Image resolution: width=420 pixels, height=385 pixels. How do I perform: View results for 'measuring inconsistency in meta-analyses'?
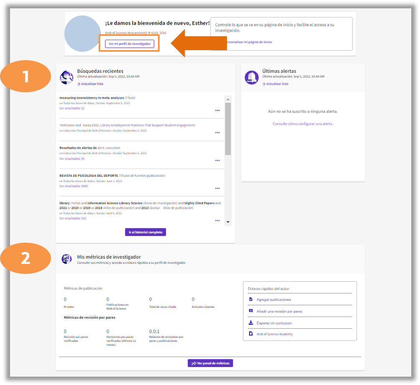tap(72, 108)
